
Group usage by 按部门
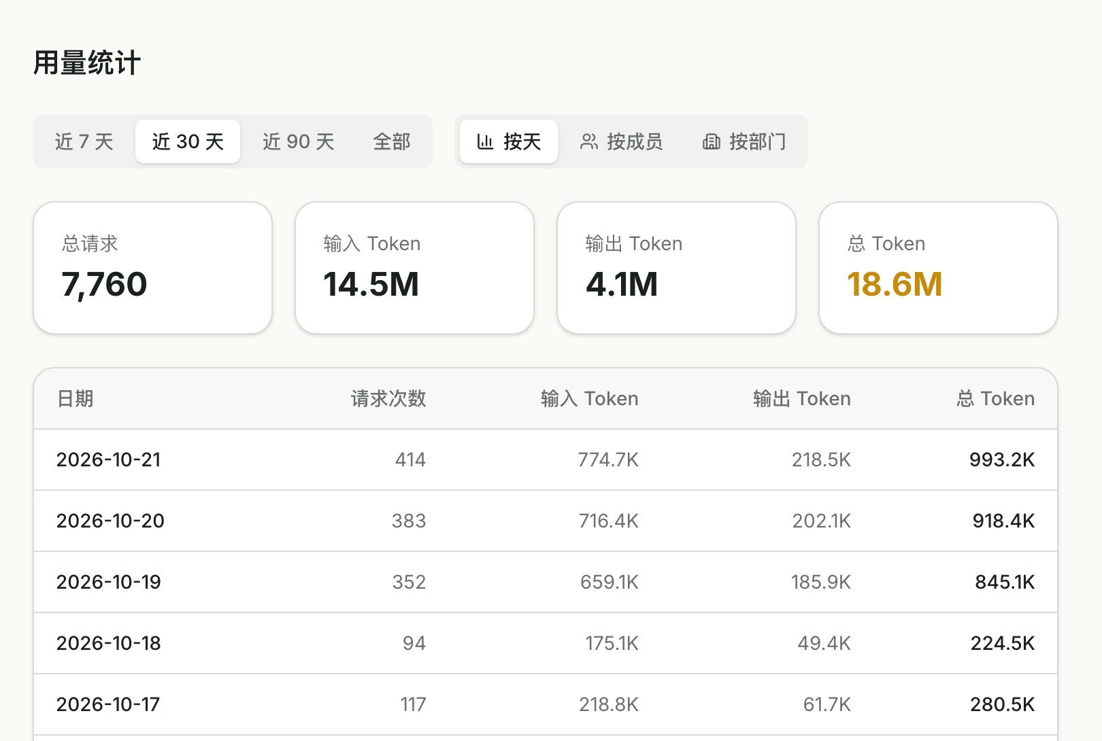744,141
